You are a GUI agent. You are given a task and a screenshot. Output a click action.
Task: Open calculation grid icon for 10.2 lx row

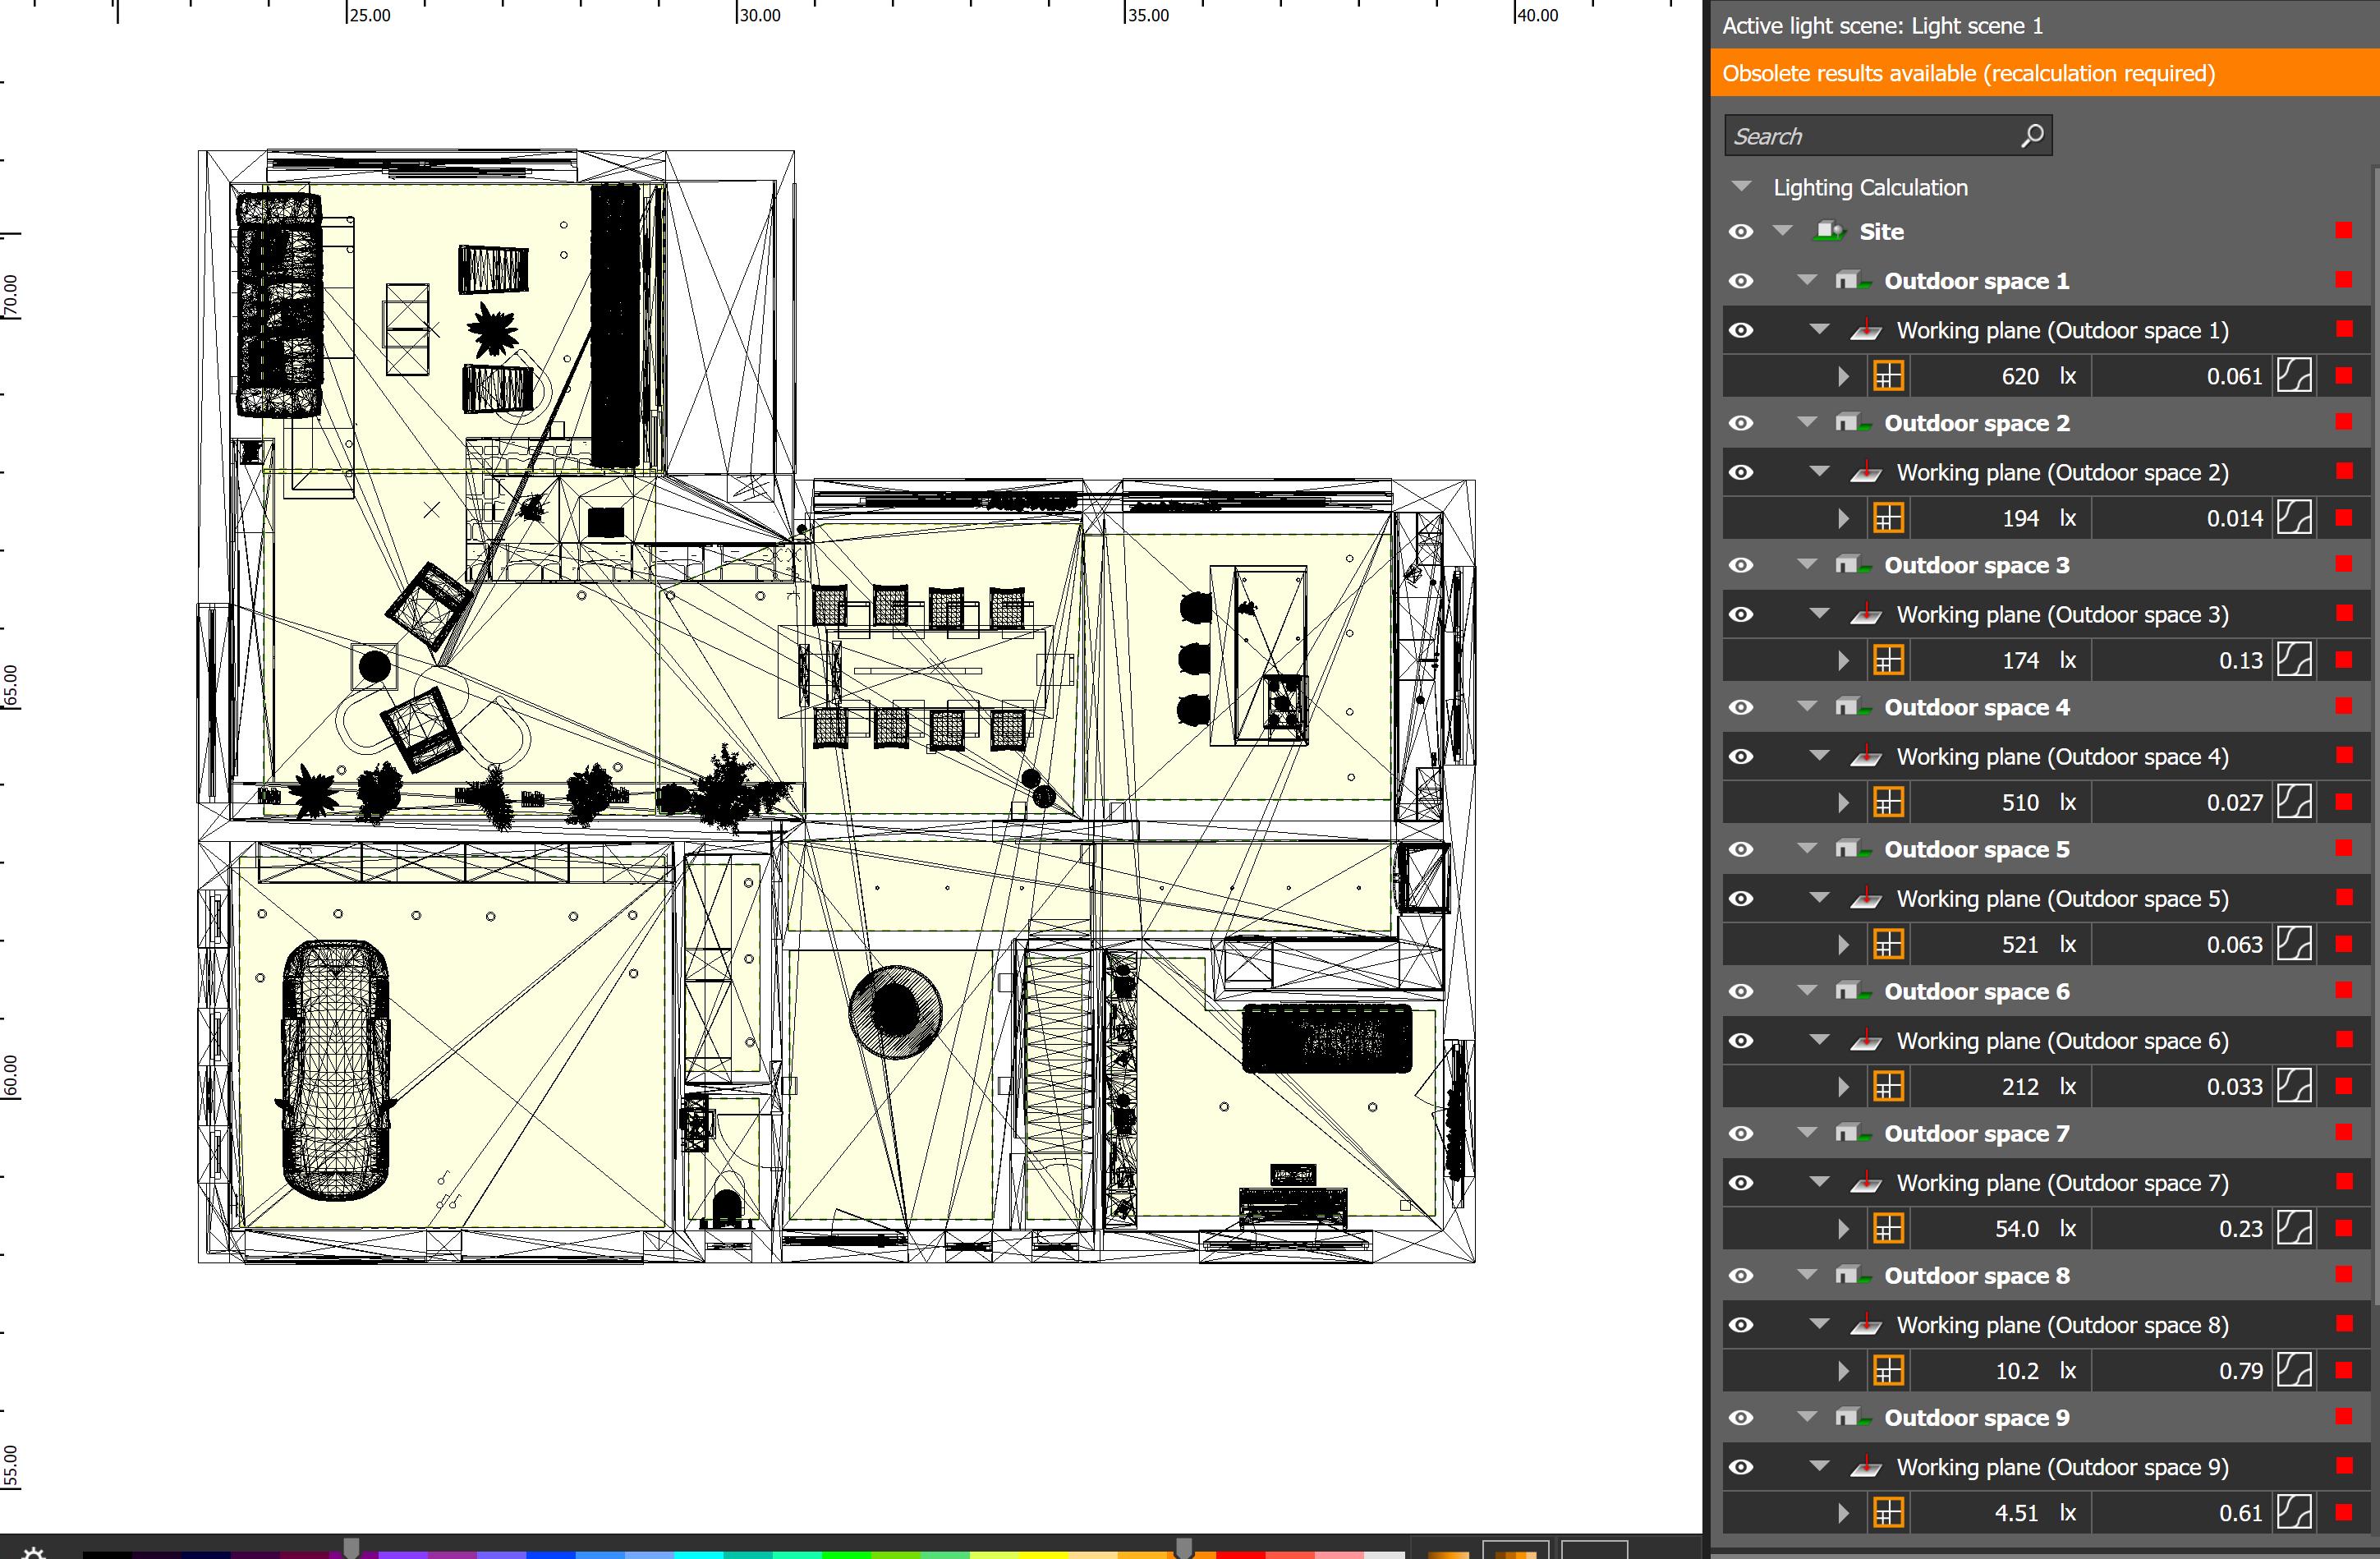point(1888,1371)
